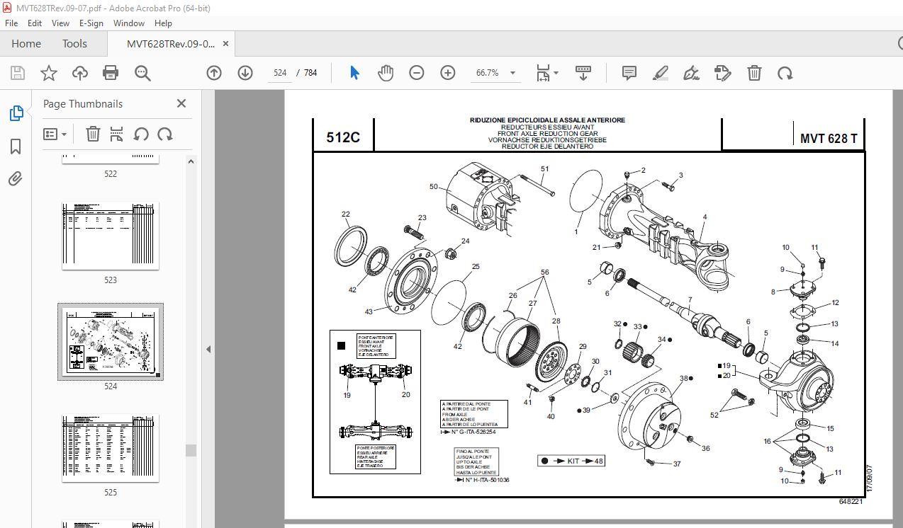Open the View menu

click(60, 23)
